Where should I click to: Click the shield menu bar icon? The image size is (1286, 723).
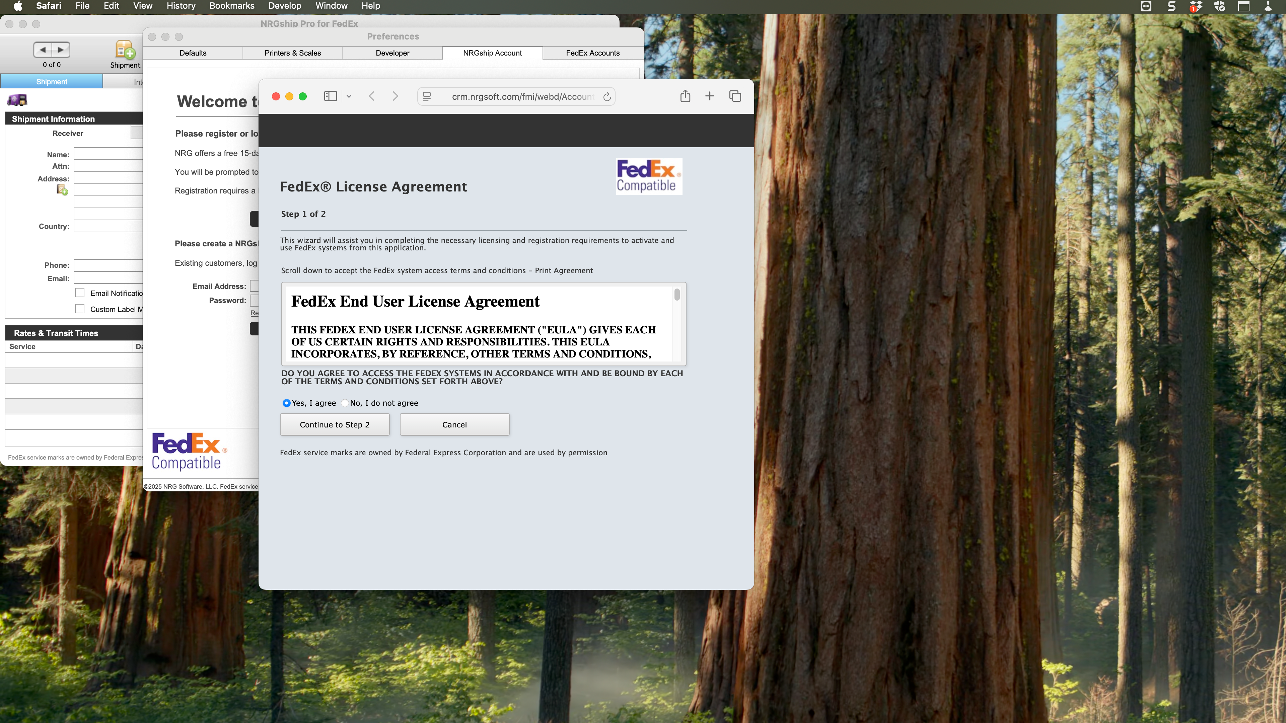pyautogui.click(x=1220, y=6)
